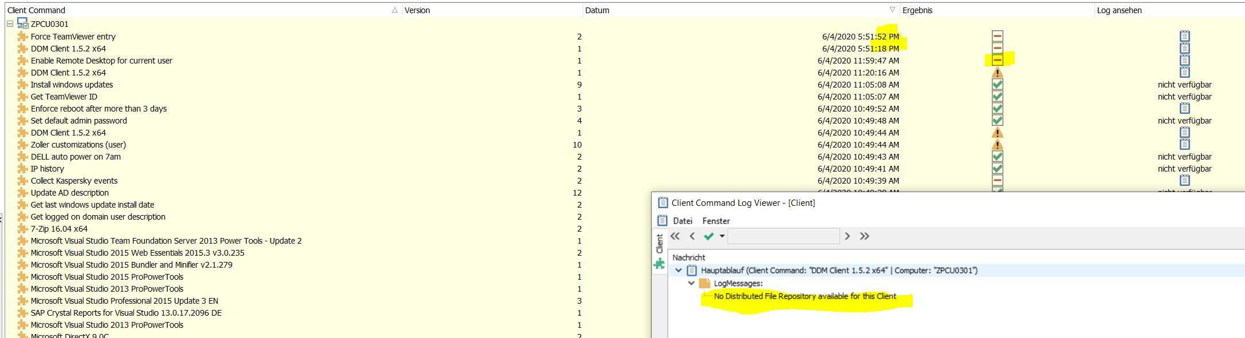Go to the next log entry arrow
The height and width of the screenshot is (338, 1245).
[x=848, y=236]
